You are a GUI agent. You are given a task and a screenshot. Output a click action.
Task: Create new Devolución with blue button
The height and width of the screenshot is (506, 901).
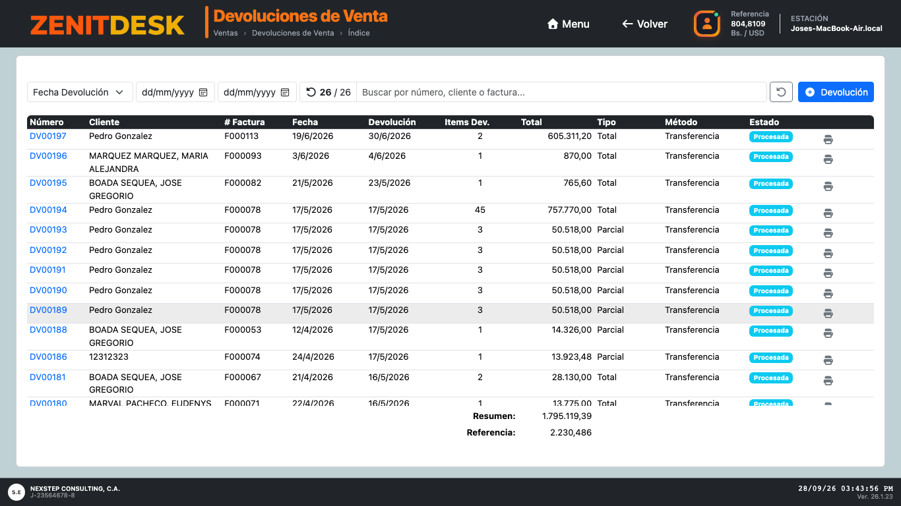pos(836,92)
